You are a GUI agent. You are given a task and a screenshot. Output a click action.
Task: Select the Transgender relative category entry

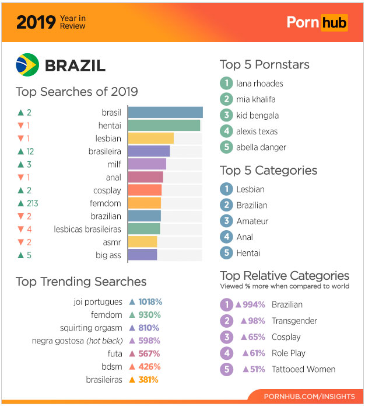point(294,321)
